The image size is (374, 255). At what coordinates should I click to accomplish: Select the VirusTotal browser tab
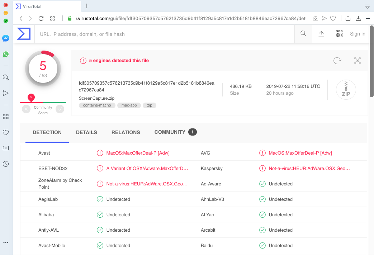tap(47, 6)
